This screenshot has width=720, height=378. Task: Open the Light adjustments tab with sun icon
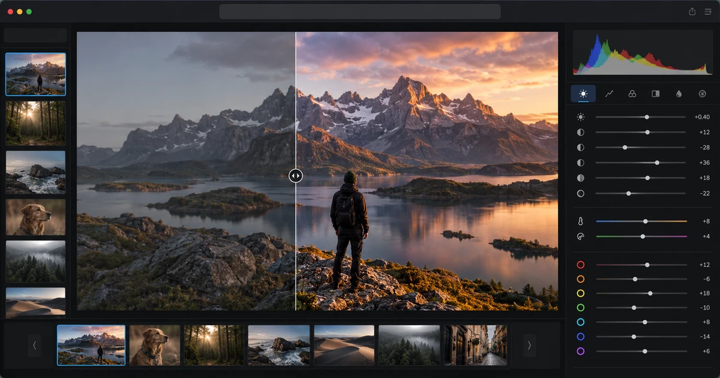tap(583, 94)
